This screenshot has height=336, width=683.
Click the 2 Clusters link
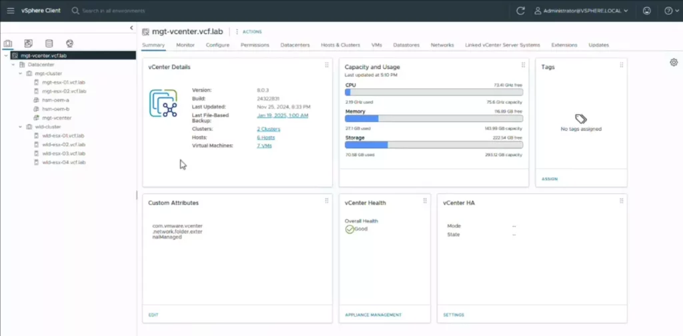[268, 129]
